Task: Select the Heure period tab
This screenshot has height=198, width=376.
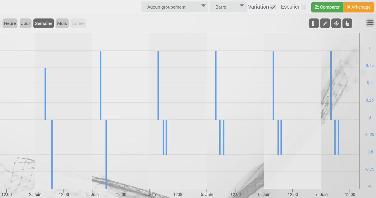Action: coord(10,23)
